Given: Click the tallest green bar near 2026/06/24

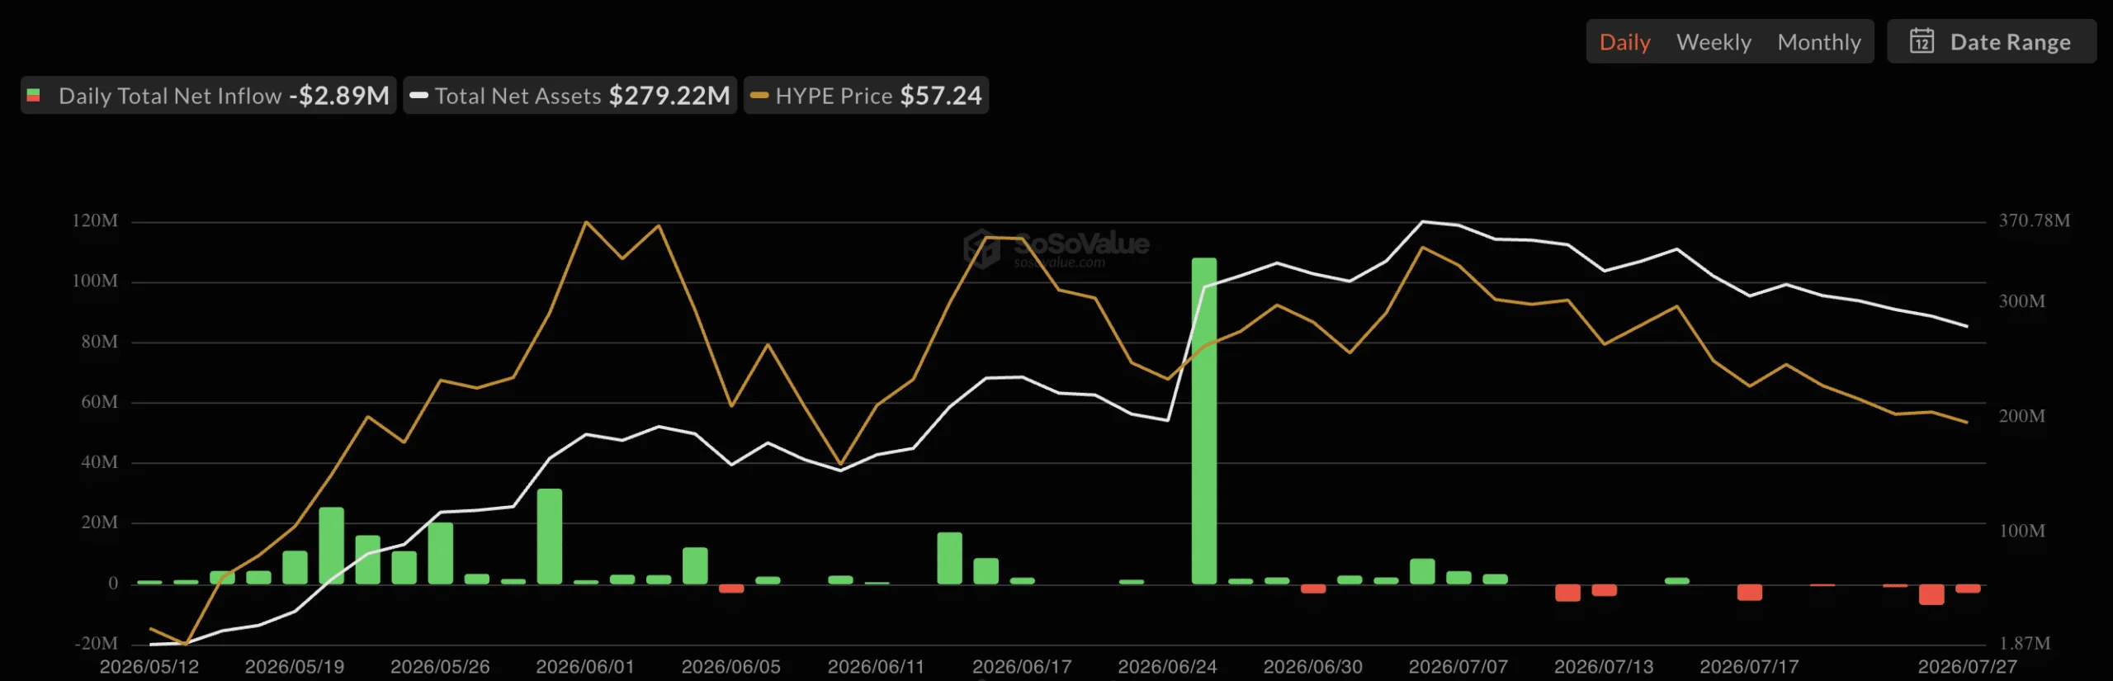Looking at the screenshot, I should pos(1204,421).
